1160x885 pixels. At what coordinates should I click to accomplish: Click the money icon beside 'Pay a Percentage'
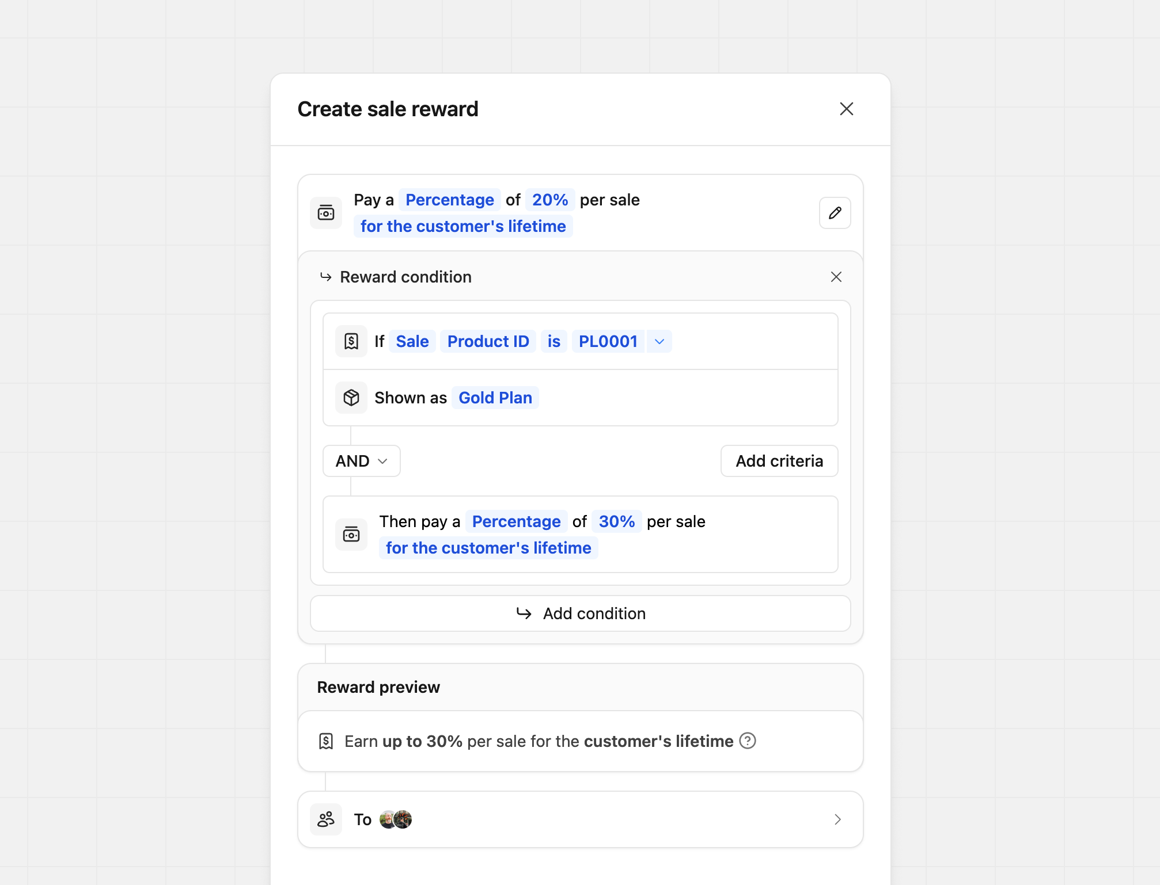click(326, 213)
